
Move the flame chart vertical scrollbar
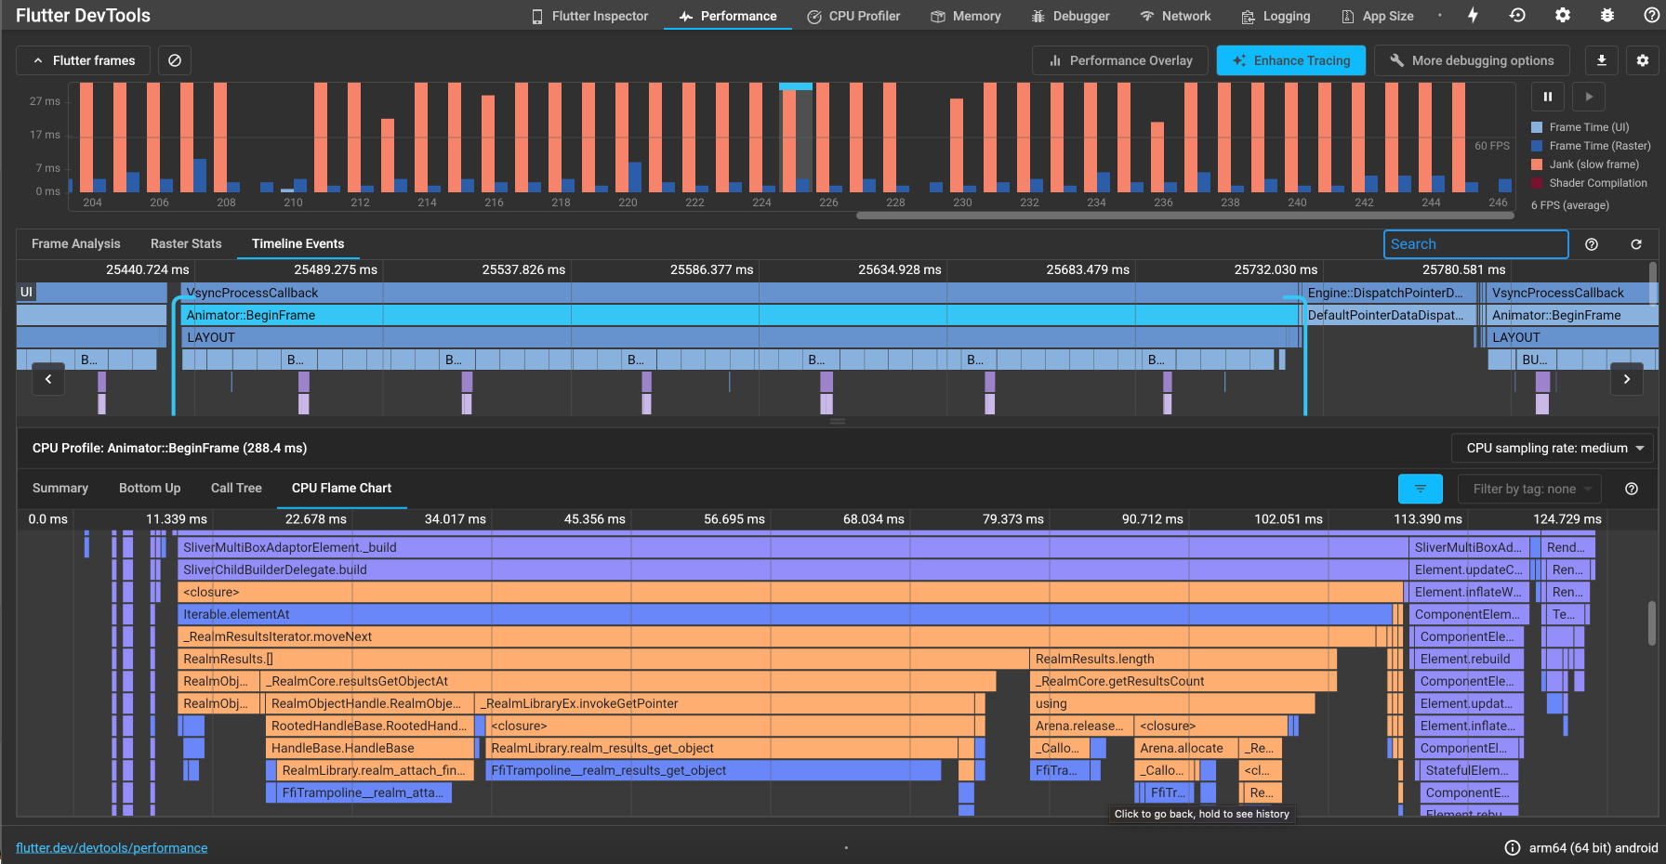[x=1652, y=622]
